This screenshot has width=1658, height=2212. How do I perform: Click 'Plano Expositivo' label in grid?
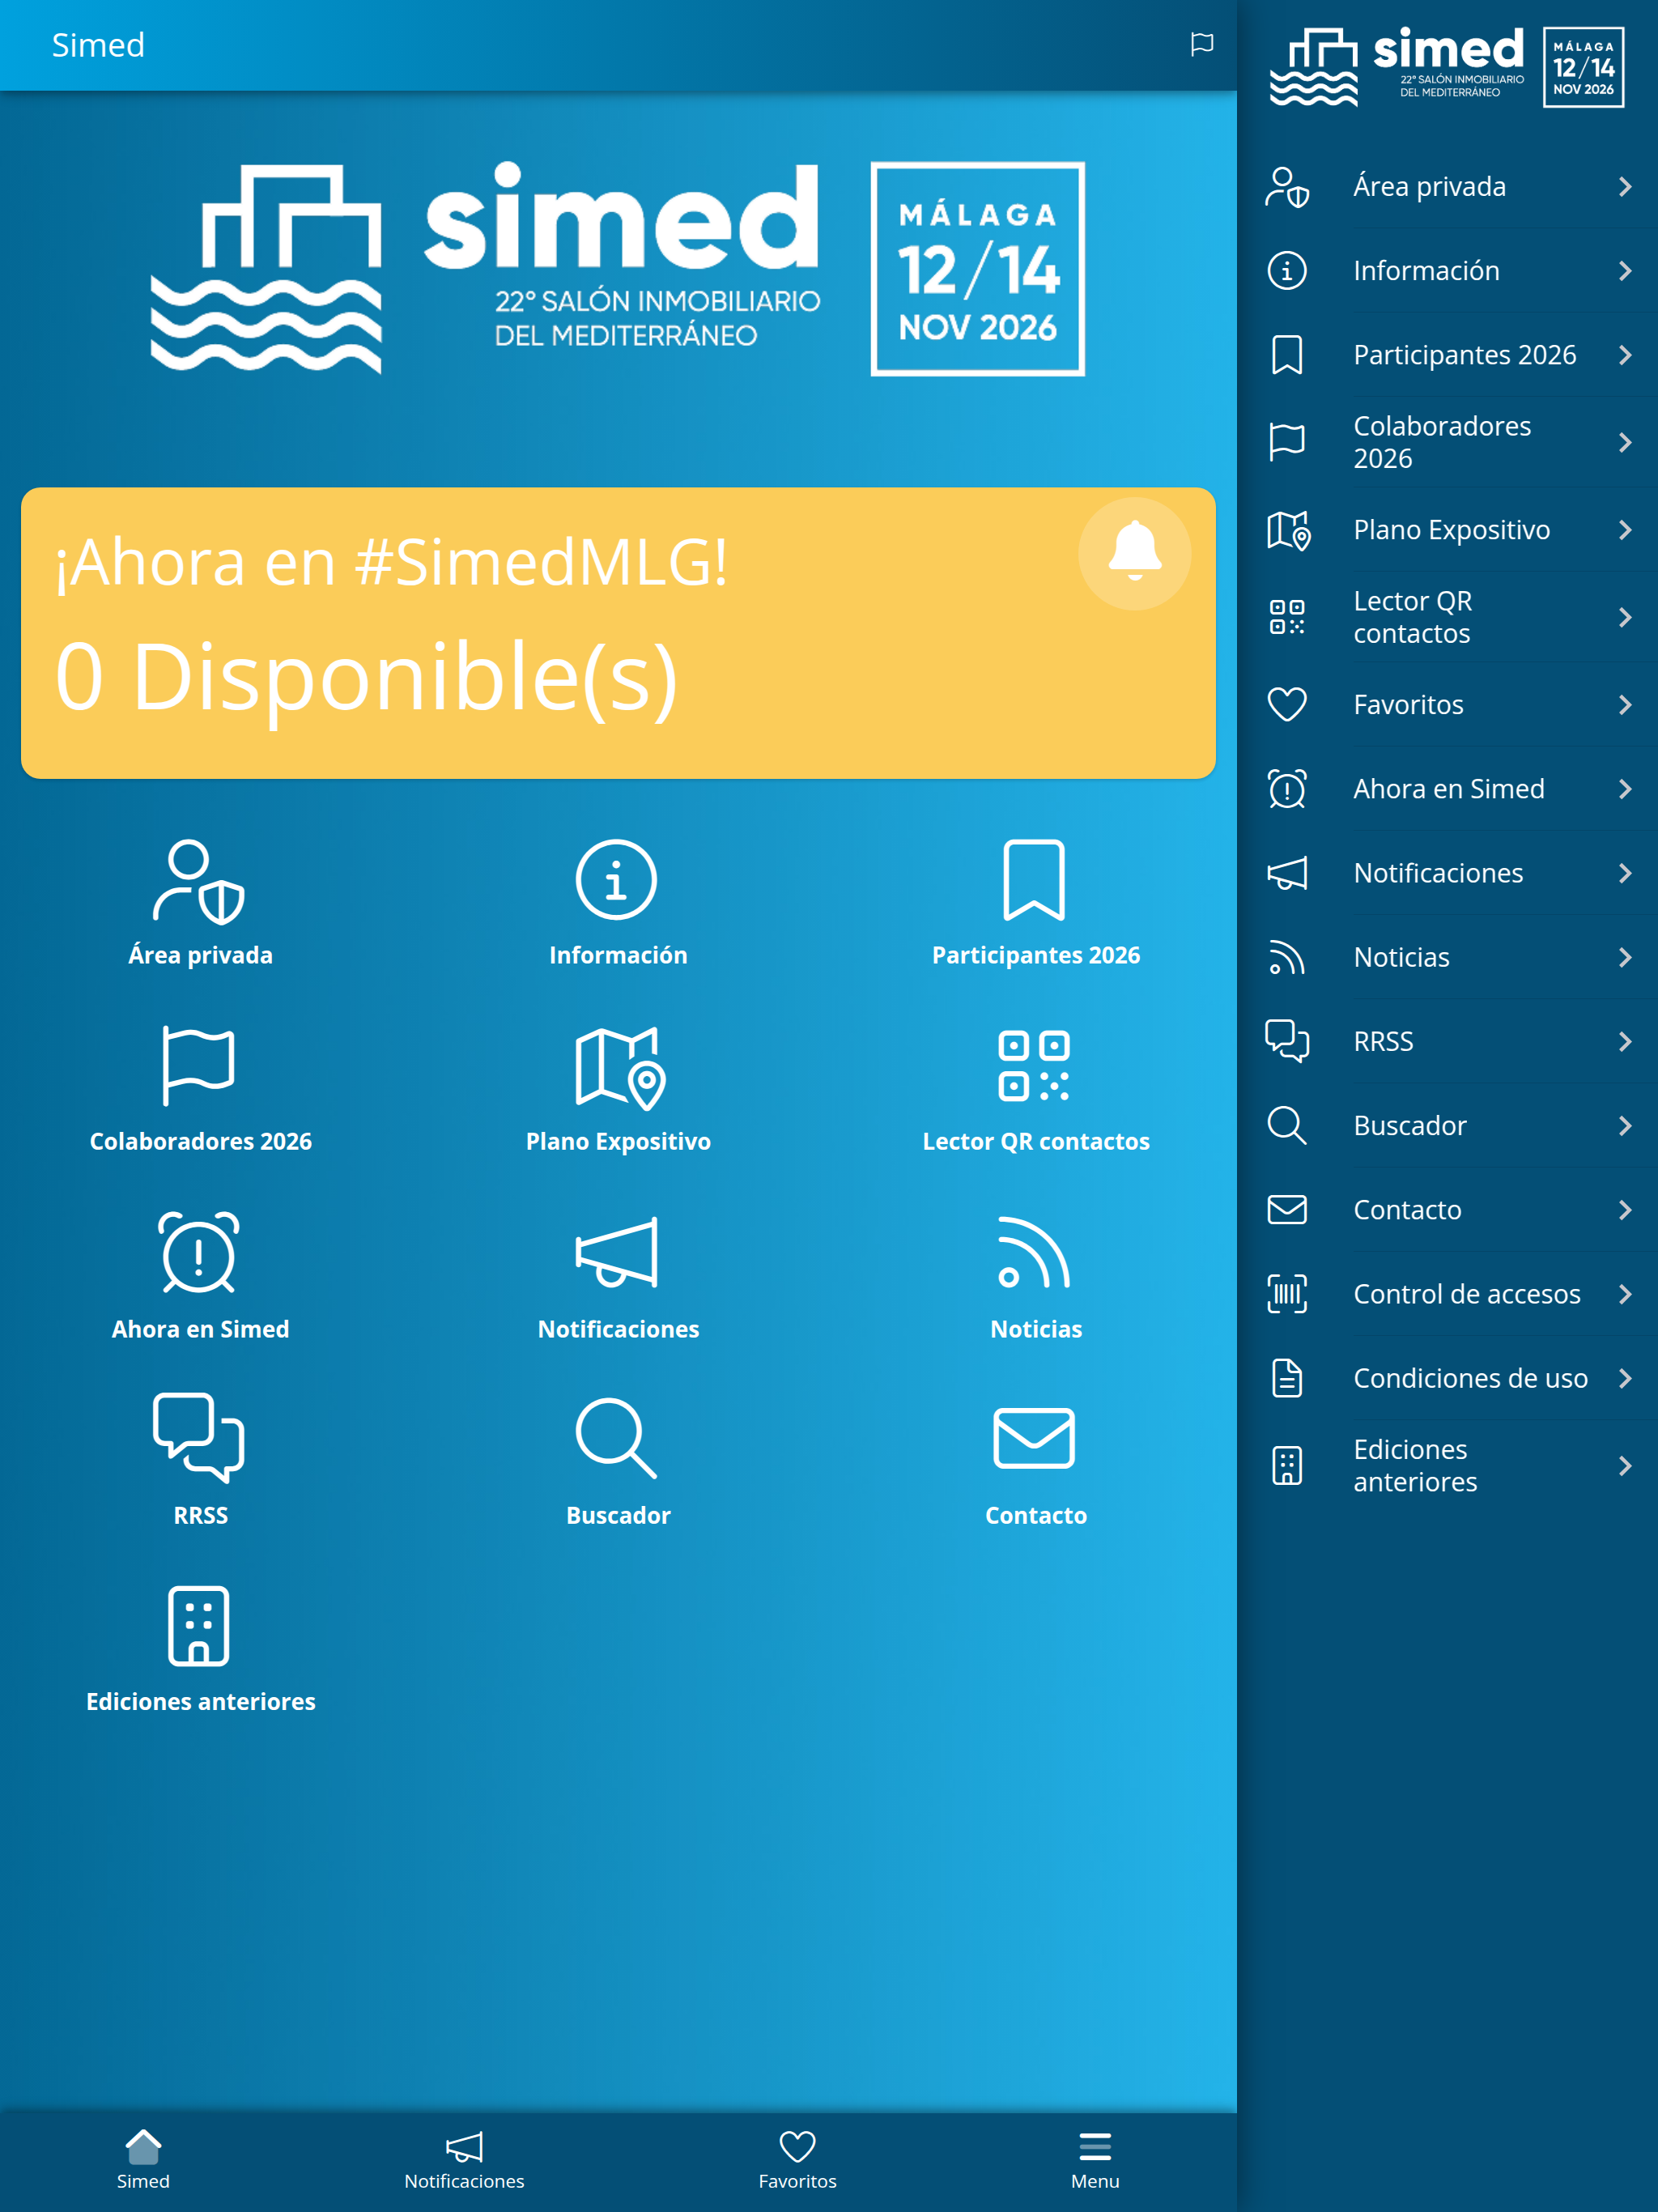point(618,1141)
